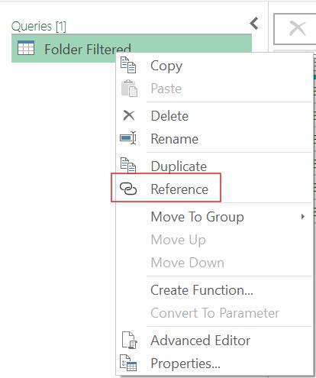The width and height of the screenshot is (316, 378).
Task: Click the Properties table icon
Action: pos(128,363)
